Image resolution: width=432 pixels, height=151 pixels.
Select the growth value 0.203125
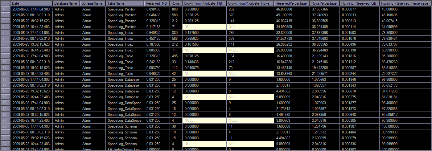pyautogui.click(x=204, y=21)
